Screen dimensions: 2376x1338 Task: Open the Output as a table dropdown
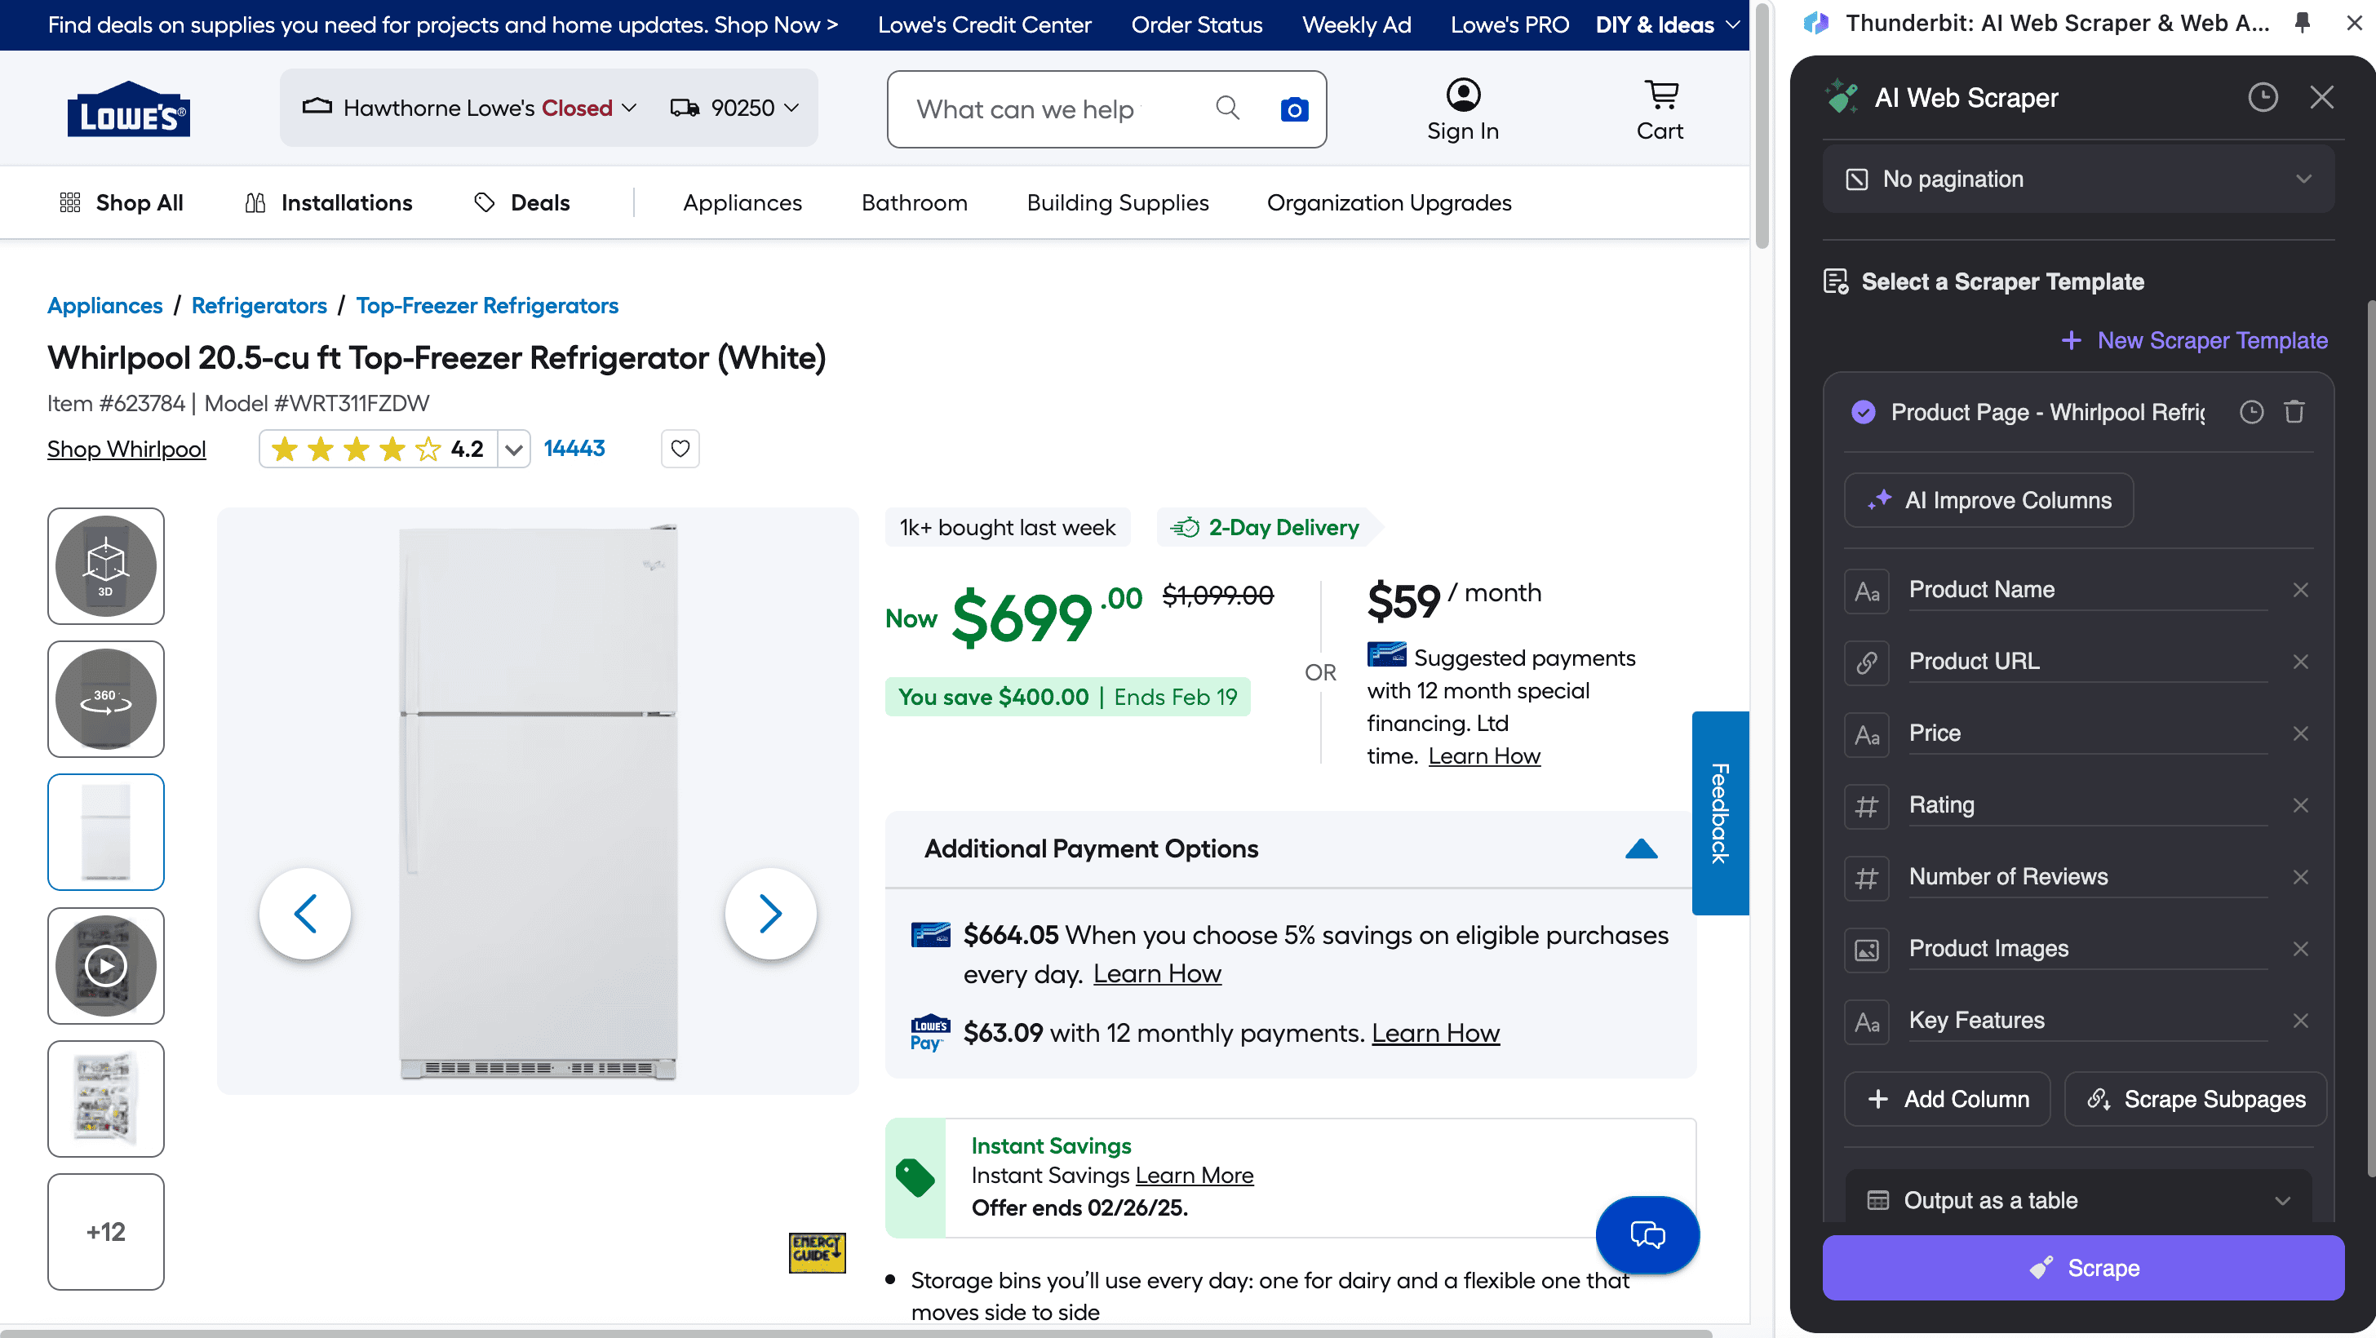(x=2078, y=1199)
